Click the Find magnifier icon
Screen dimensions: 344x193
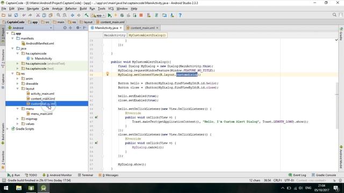click(59, 16)
